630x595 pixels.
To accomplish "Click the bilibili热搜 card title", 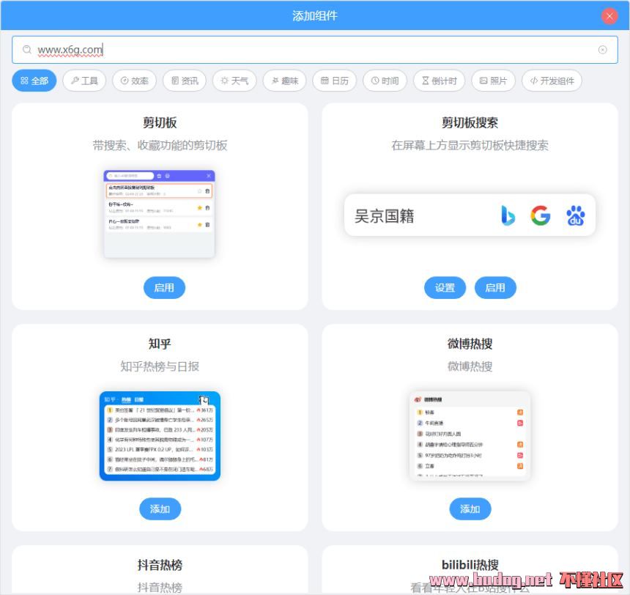I will tap(470, 565).
